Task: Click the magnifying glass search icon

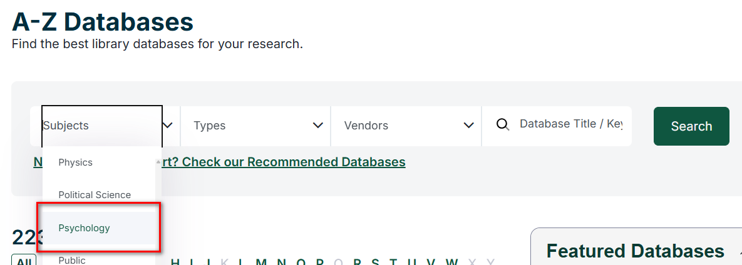Action: tap(502, 125)
